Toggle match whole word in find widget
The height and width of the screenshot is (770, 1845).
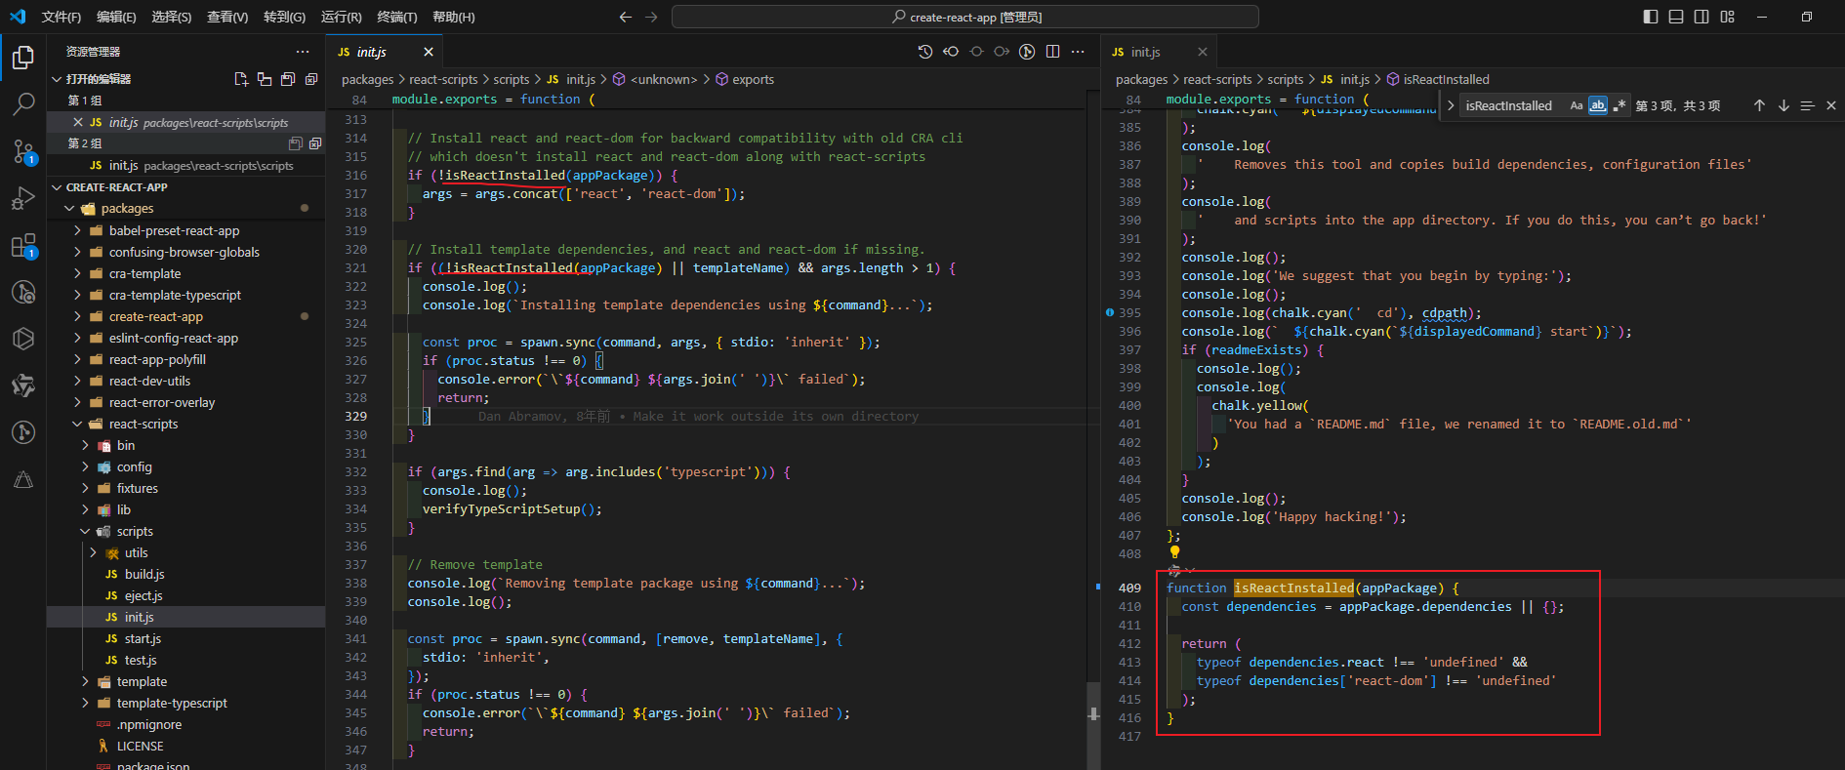point(1598,105)
